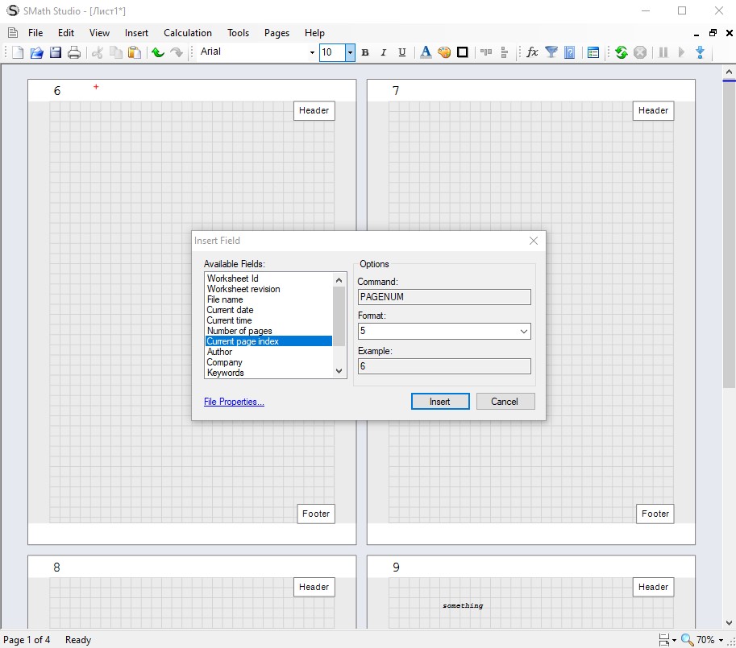Toggle italic formatting
This screenshot has width=736, height=648.
click(383, 52)
